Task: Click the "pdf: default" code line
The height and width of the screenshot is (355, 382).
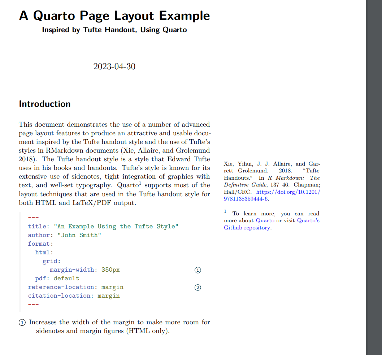Action: tap(57, 279)
